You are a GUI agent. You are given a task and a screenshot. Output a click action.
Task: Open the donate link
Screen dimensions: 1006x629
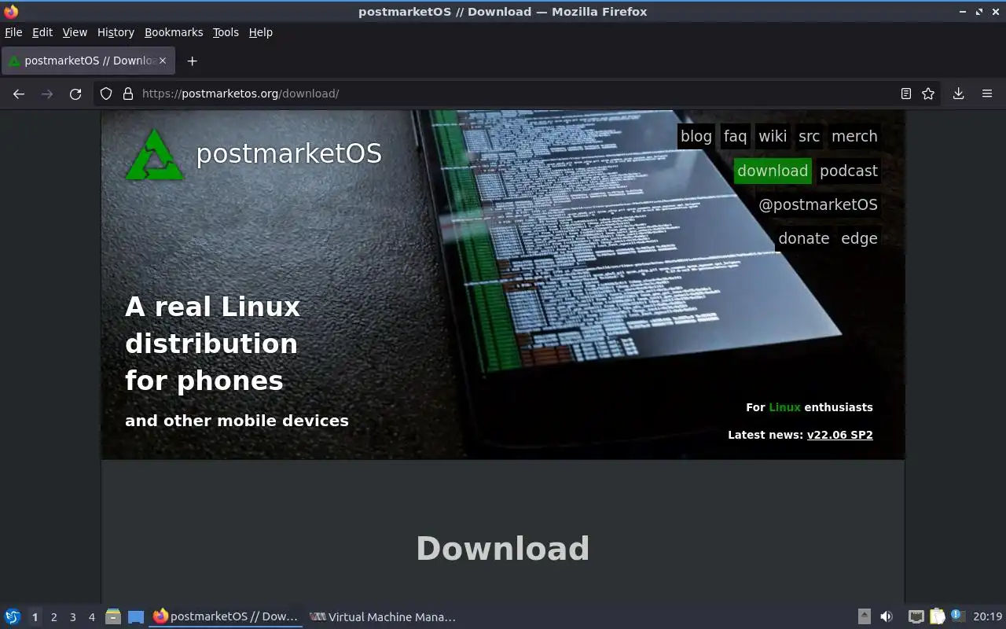tap(804, 238)
